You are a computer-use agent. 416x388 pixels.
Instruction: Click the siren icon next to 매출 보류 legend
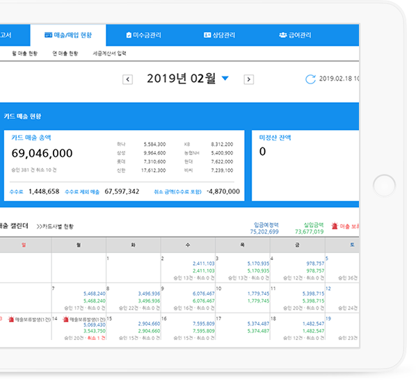(x=335, y=226)
